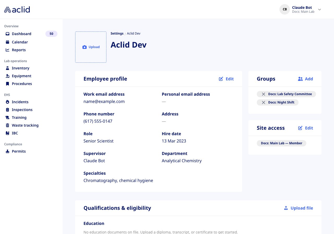Edit Site access
Image resolution: width=334 pixels, height=234 pixels.
pyautogui.click(x=306, y=128)
